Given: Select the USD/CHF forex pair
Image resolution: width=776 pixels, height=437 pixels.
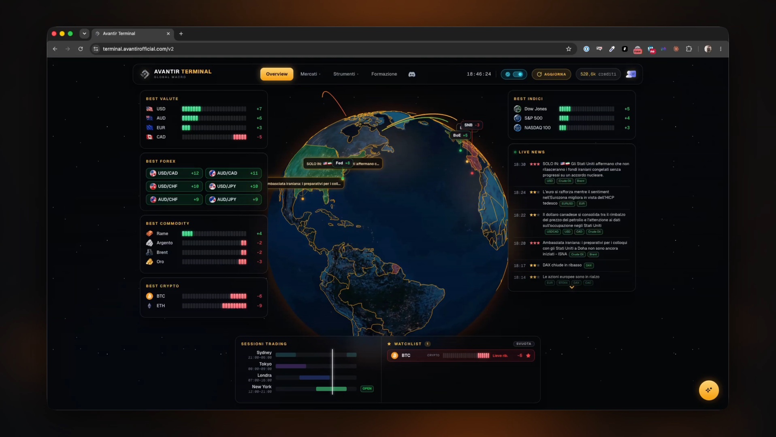Looking at the screenshot, I should [x=174, y=186].
